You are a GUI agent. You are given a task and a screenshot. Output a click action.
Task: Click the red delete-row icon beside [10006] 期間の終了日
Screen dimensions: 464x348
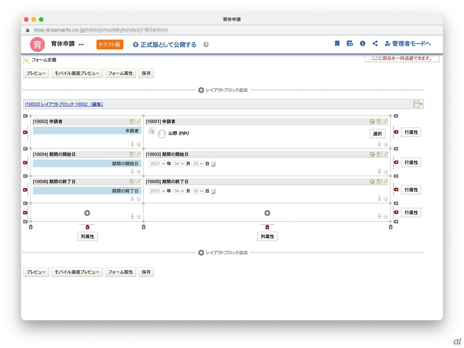coord(25,190)
